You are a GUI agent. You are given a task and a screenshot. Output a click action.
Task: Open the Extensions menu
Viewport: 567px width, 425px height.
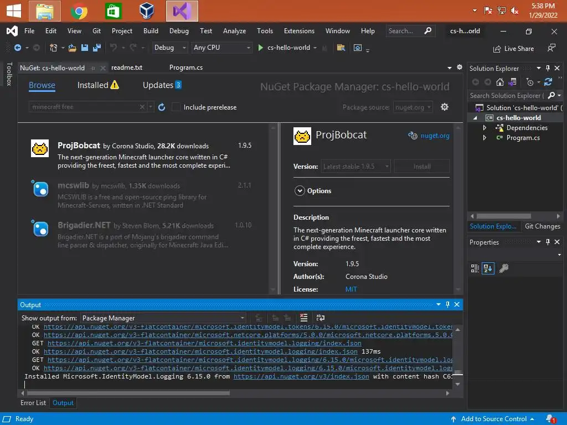299,31
